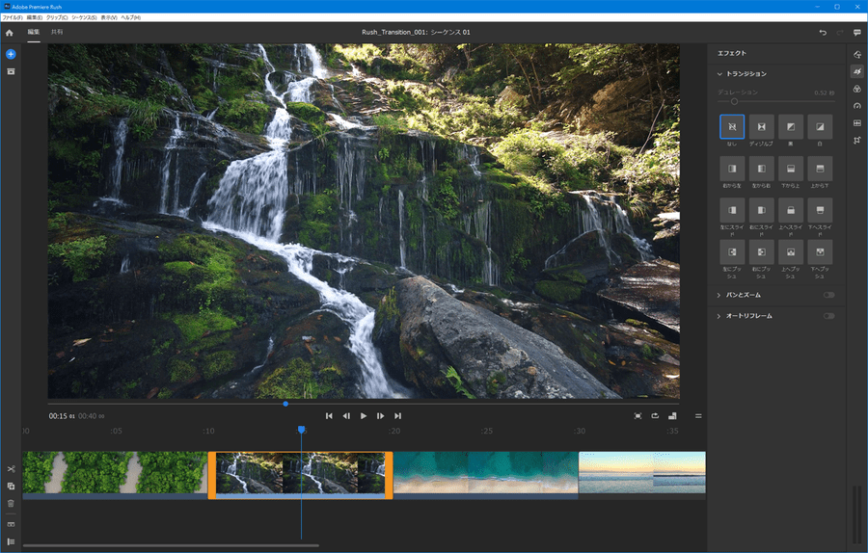Viewport: 868px width, 553px height.
Task: Select the scissors split tool
Action: tap(11, 469)
